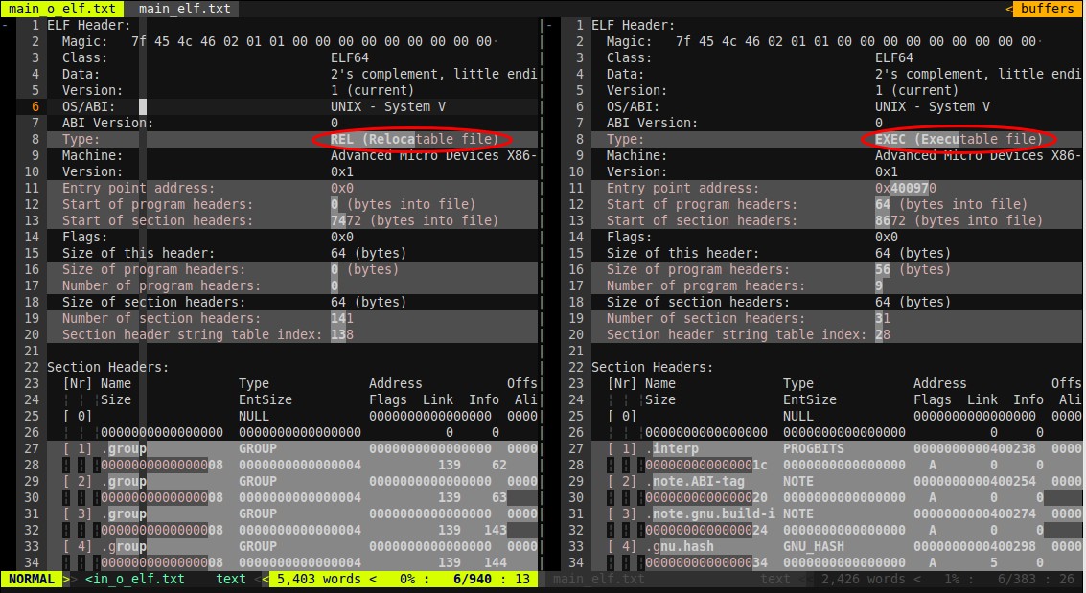The width and height of the screenshot is (1086, 593).
Task: Switch to the main_elf.txt buffer tab
Action: [184, 9]
